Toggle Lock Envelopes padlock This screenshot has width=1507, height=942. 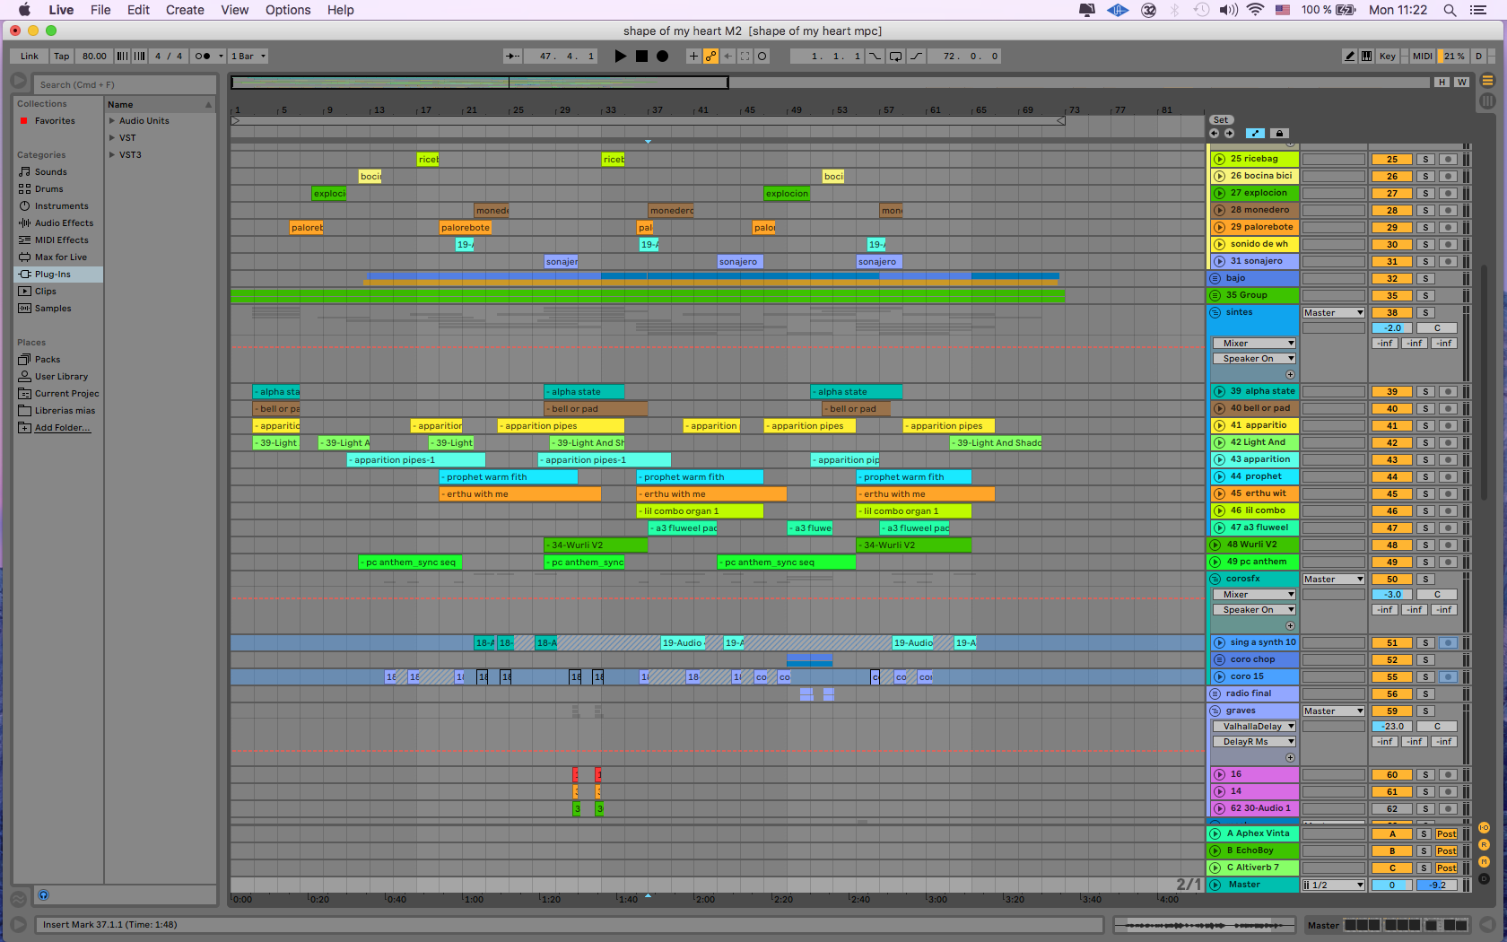tap(1280, 133)
